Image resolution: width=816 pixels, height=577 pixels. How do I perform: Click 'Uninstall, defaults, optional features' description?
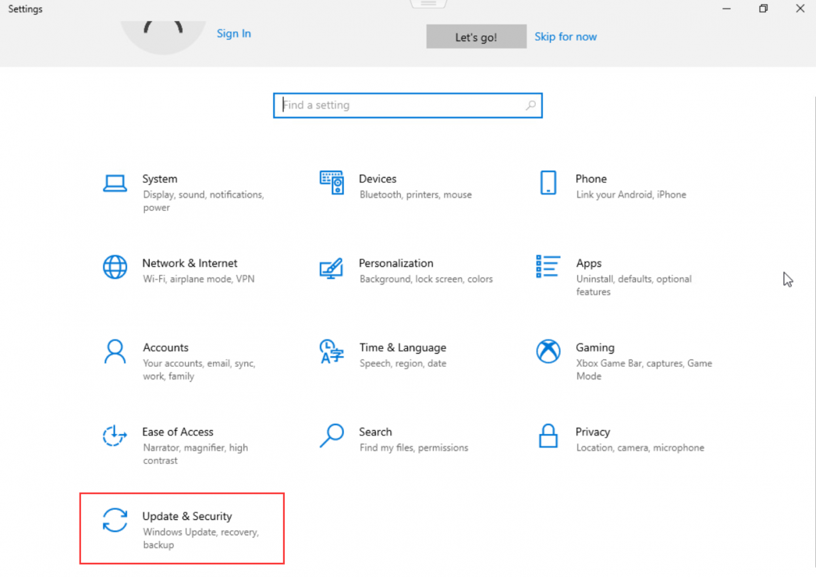coord(634,286)
